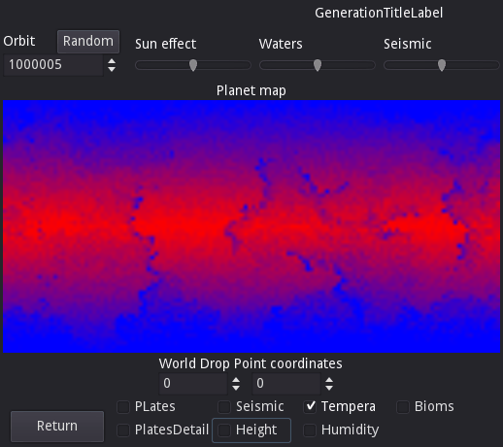The width and height of the screenshot is (503, 447).
Task: Enable the Bioms checkbox
Action: (x=403, y=407)
